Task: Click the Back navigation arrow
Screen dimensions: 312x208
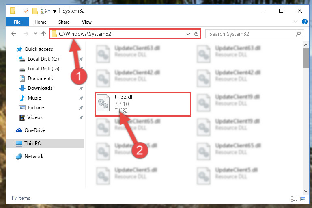Action: coord(14,34)
